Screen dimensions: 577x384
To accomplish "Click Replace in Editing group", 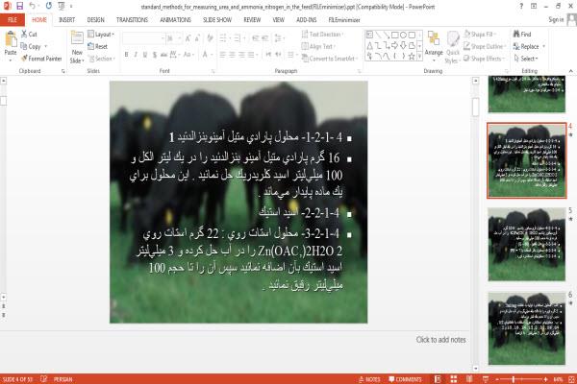I will click(529, 46).
